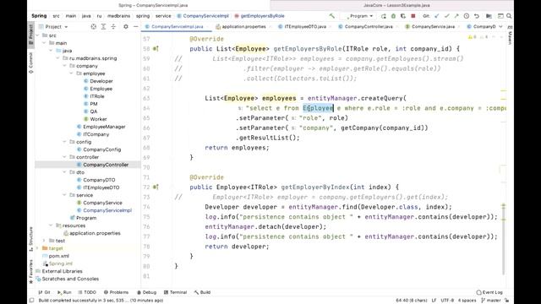541x304 pixels.
Task: Collapse the ru.madbrains.spring package
Action: (x=58, y=58)
